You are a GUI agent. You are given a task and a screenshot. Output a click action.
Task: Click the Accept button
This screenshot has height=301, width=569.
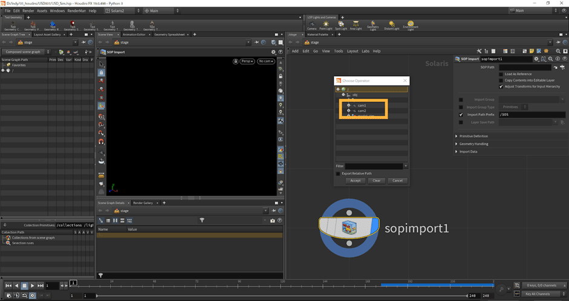pos(356,181)
